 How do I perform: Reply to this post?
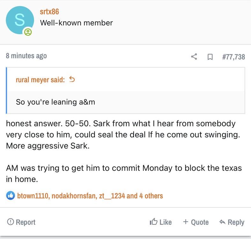click(x=232, y=222)
